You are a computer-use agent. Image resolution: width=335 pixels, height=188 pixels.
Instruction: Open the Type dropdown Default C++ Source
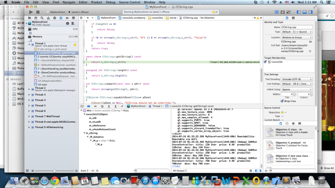pyautogui.click(x=297, y=31)
